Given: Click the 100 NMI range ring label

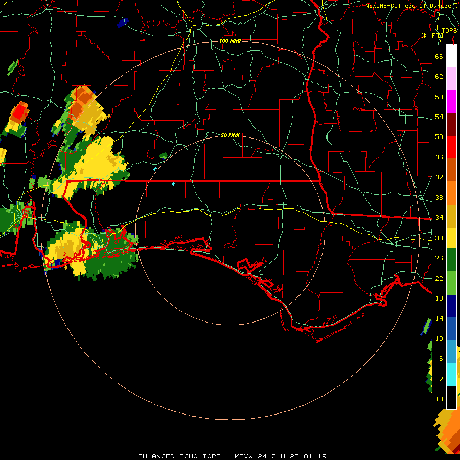Looking at the screenshot, I should click(230, 41).
